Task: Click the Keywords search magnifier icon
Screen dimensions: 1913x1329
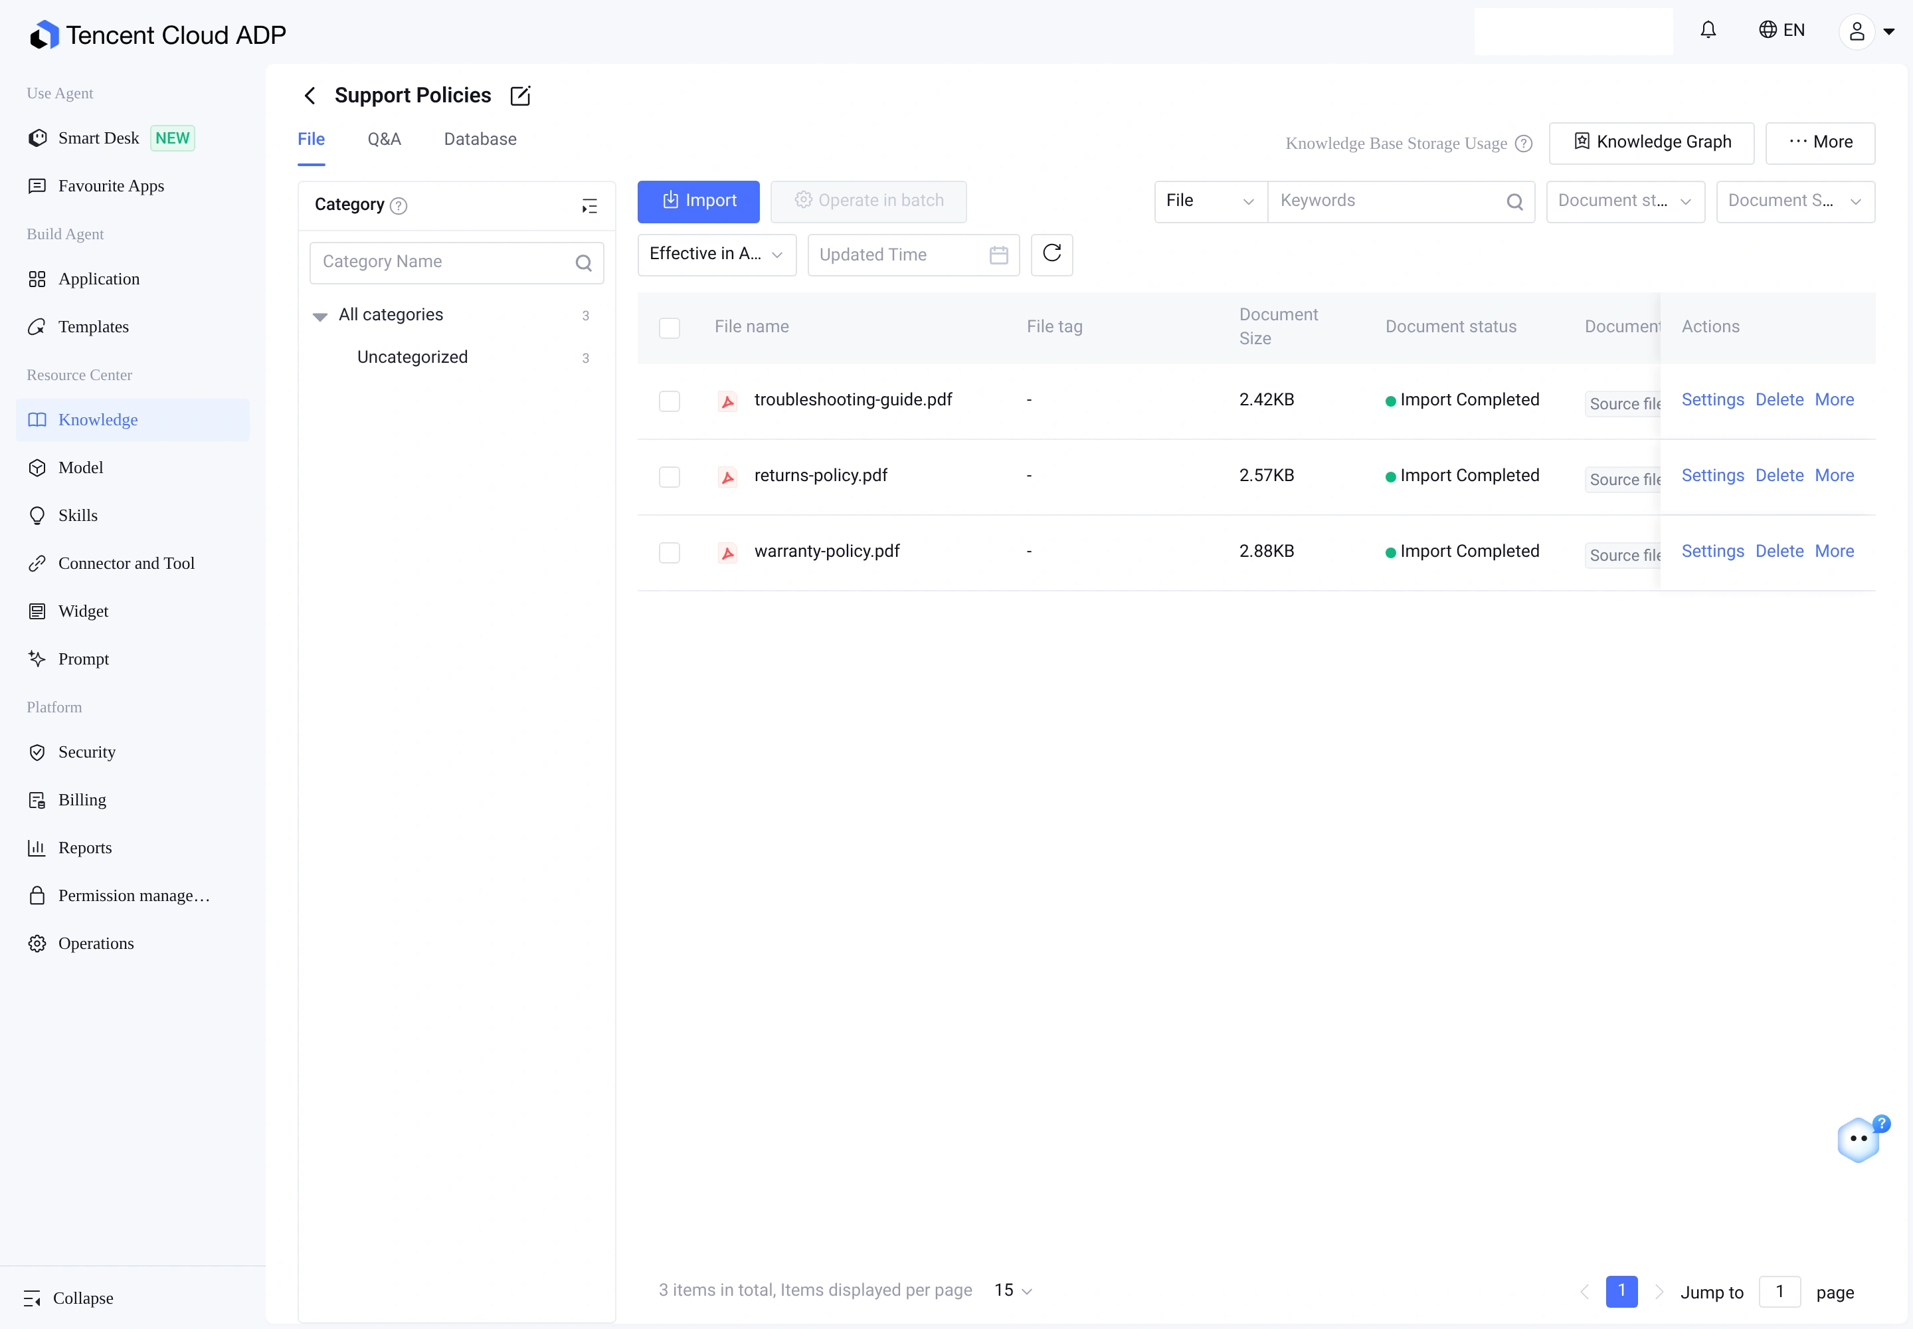Action: click(1514, 201)
